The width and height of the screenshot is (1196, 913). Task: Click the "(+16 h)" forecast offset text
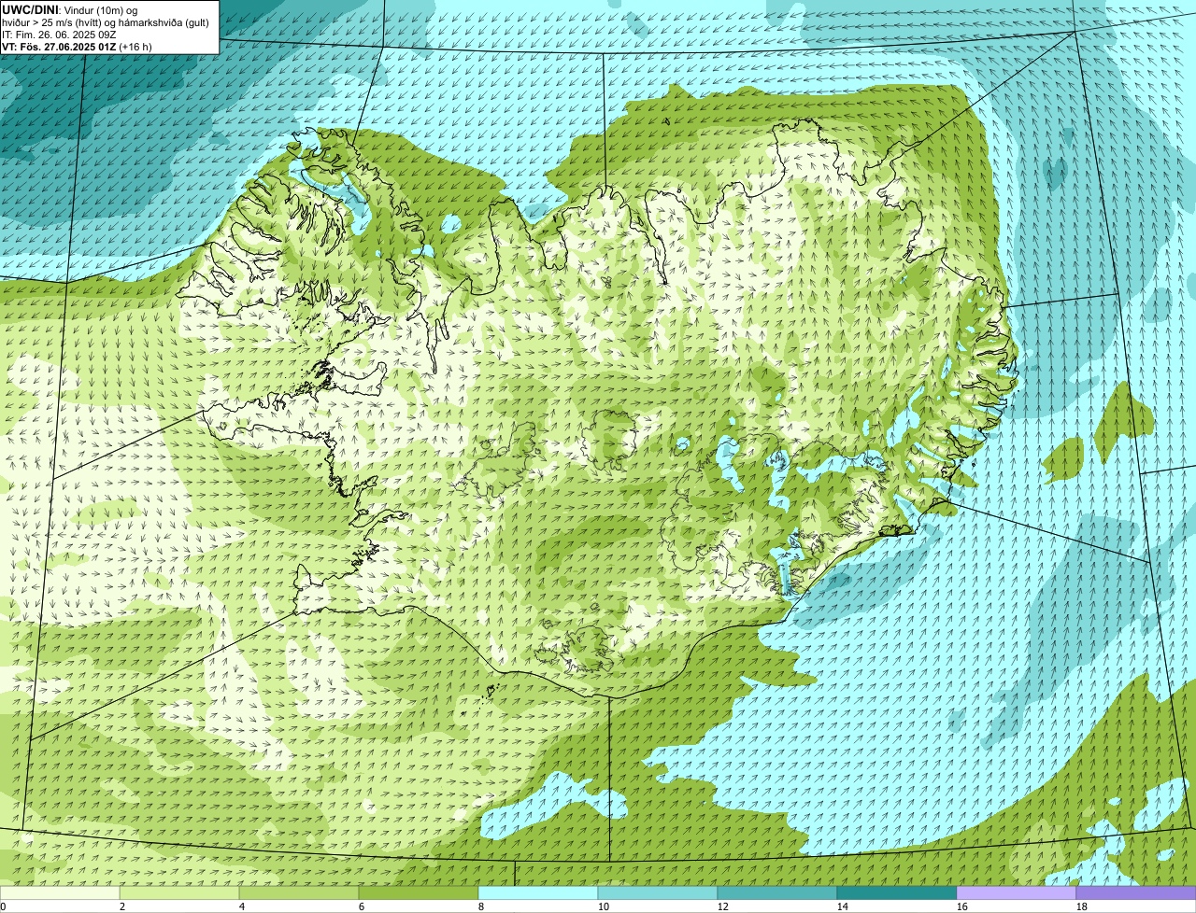point(136,47)
